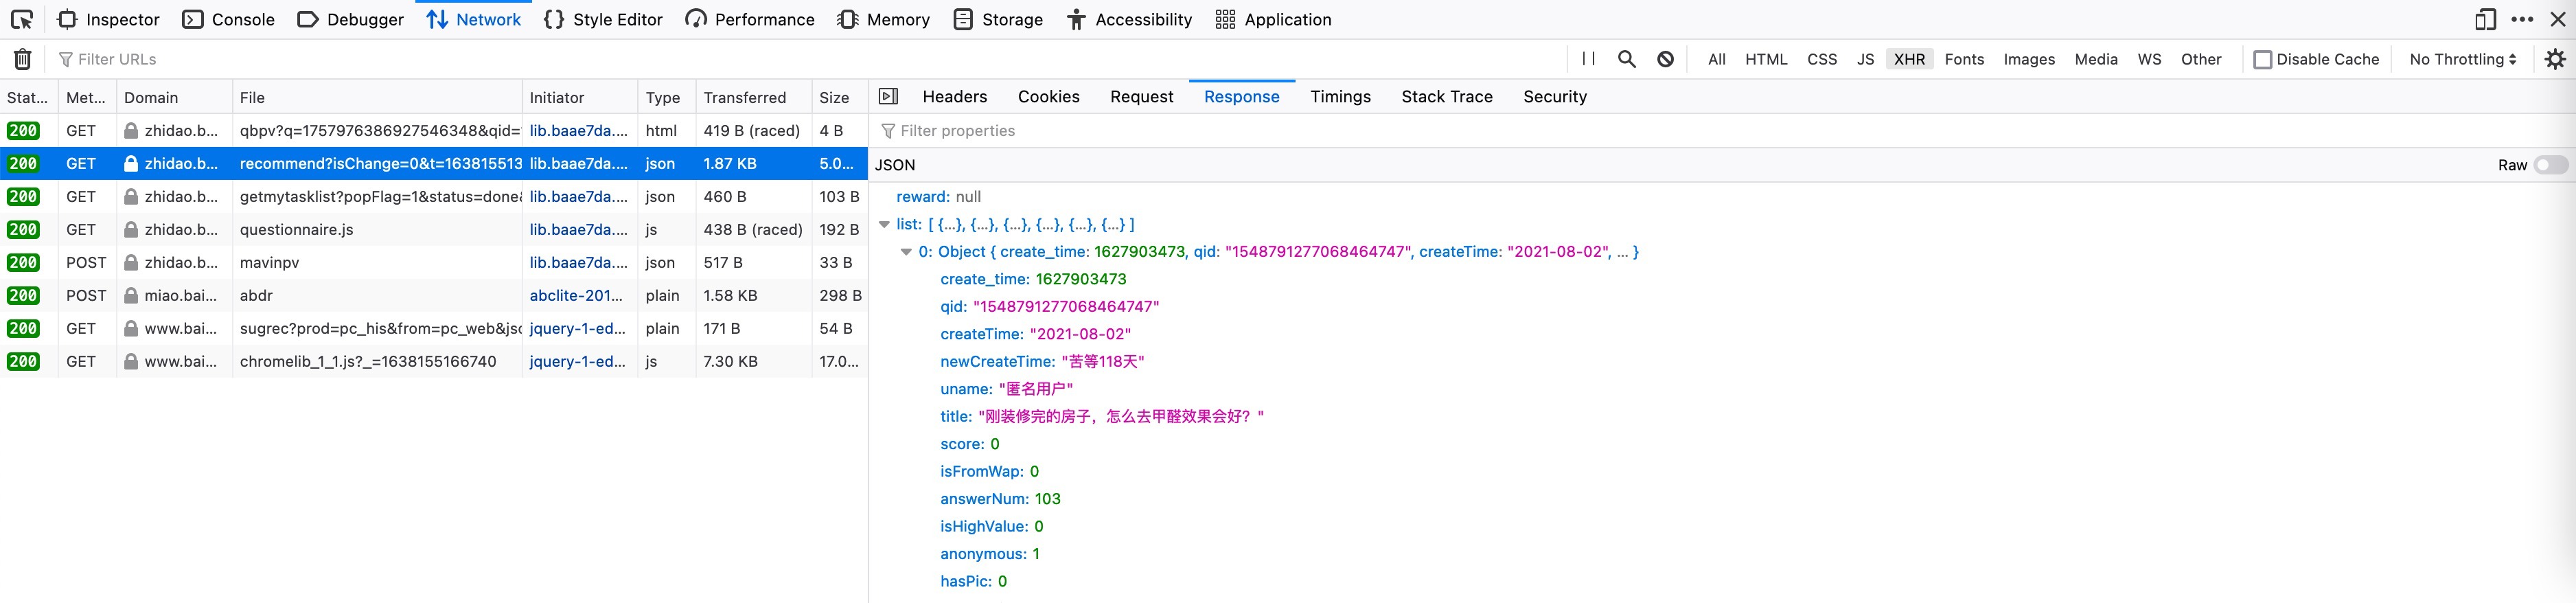
Task: Toggle the Raw response switch
Action: (x=2550, y=165)
